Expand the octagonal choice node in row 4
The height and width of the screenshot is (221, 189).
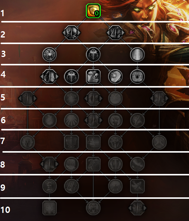50,76
